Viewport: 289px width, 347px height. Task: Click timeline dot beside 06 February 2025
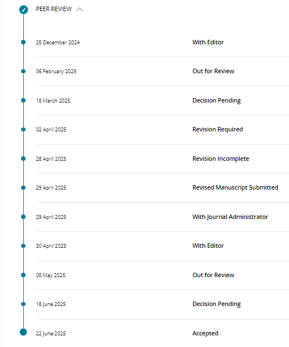(23, 72)
